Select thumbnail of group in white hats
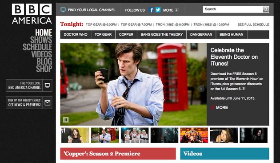The height and width of the screenshot is (163, 280). (135, 135)
